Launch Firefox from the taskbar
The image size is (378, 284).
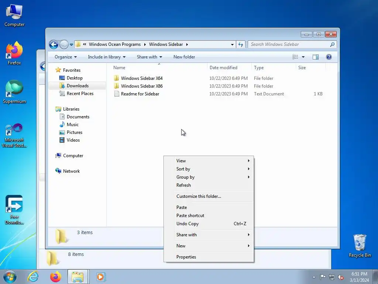click(55, 277)
